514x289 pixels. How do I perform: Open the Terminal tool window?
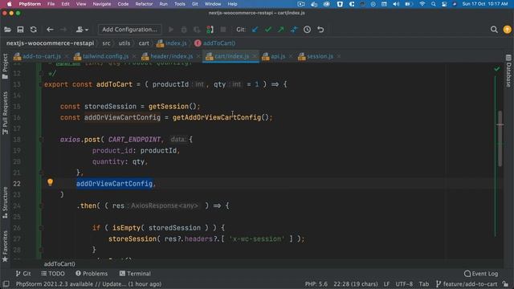pos(135,274)
